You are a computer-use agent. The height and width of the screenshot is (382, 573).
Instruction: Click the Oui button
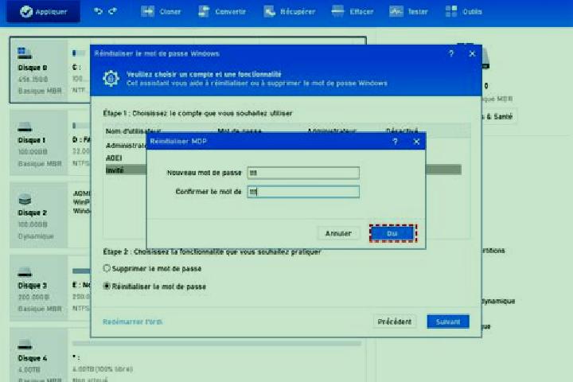click(x=393, y=233)
